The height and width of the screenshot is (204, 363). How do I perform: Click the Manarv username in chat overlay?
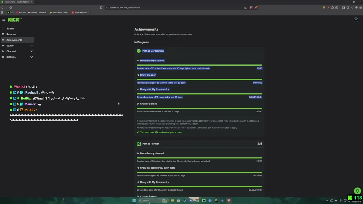click(x=30, y=104)
